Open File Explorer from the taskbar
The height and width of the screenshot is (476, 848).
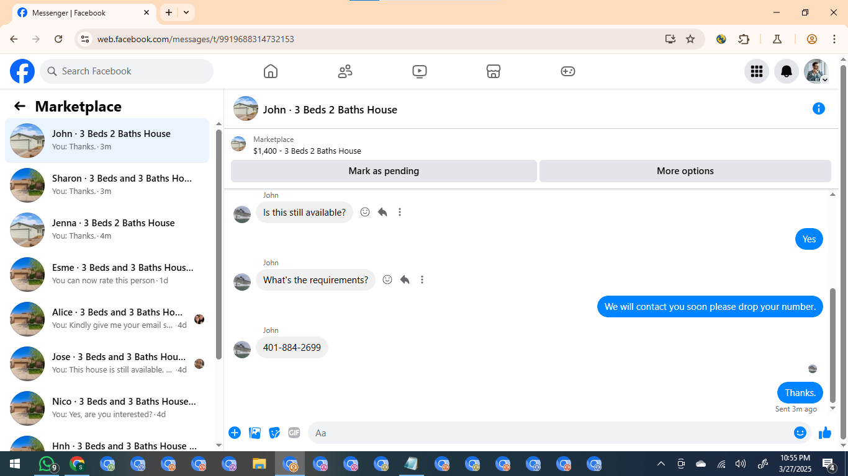pos(259,464)
